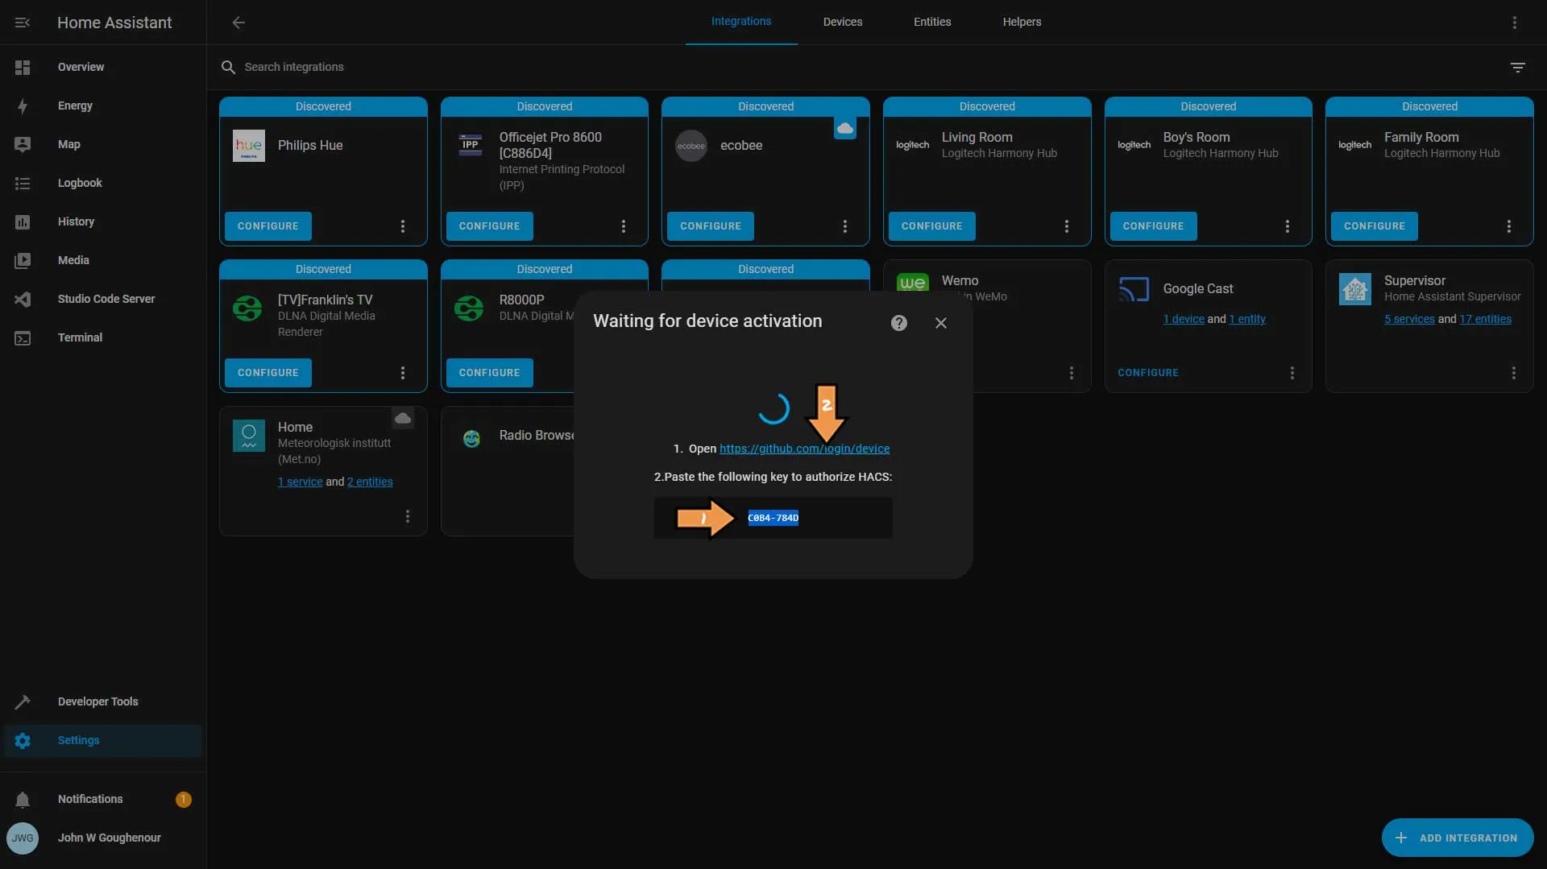
Task: Configure the Google Cast integration
Action: tap(1148, 373)
